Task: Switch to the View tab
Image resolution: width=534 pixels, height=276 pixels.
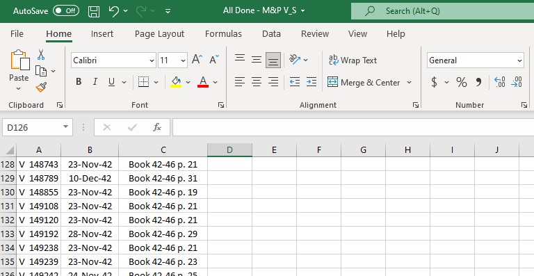Action: [357, 33]
